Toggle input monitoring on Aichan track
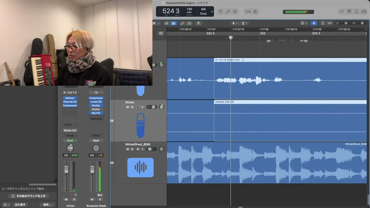 point(143,107)
